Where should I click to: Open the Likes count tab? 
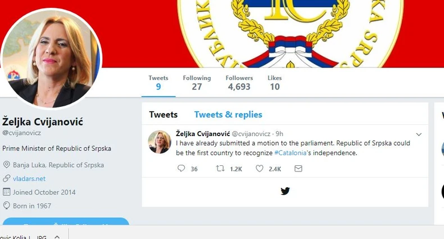(274, 82)
